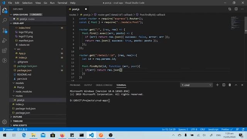Change language mode JavaScript in status bar
Viewport: 247px width, 139px height.
click(213, 129)
